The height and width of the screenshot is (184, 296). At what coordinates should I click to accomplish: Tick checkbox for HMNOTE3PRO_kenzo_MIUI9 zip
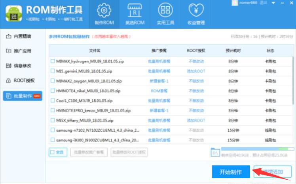53,110
